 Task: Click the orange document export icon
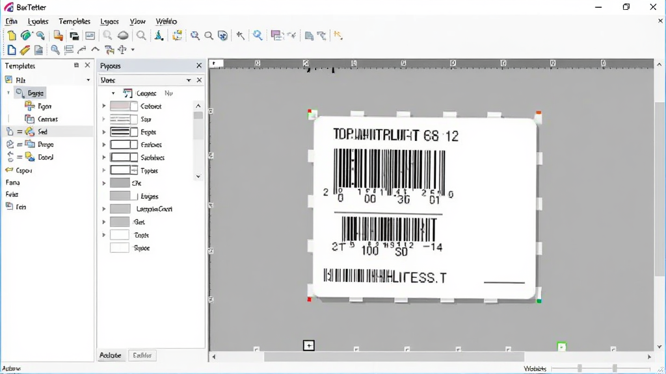point(58,36)
